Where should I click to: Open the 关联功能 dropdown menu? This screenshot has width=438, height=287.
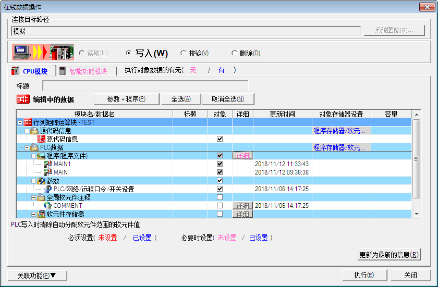point(37,275)
